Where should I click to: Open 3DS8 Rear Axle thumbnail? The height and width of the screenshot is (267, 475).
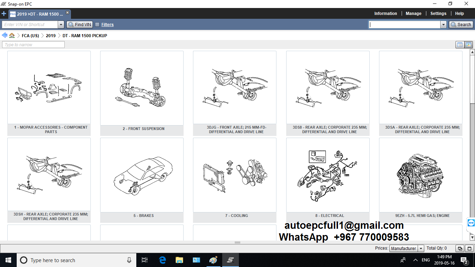pyautogui.click(x=328, y=88)
